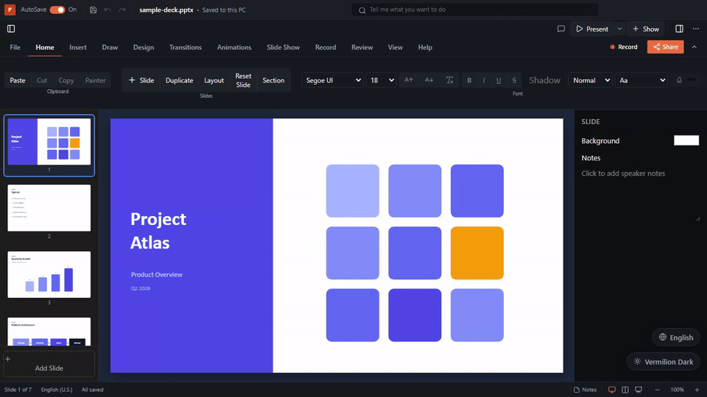The width and height of the screenshot is (707, 397).
Task: Open the Animations tab
Action: pos(234,47)
